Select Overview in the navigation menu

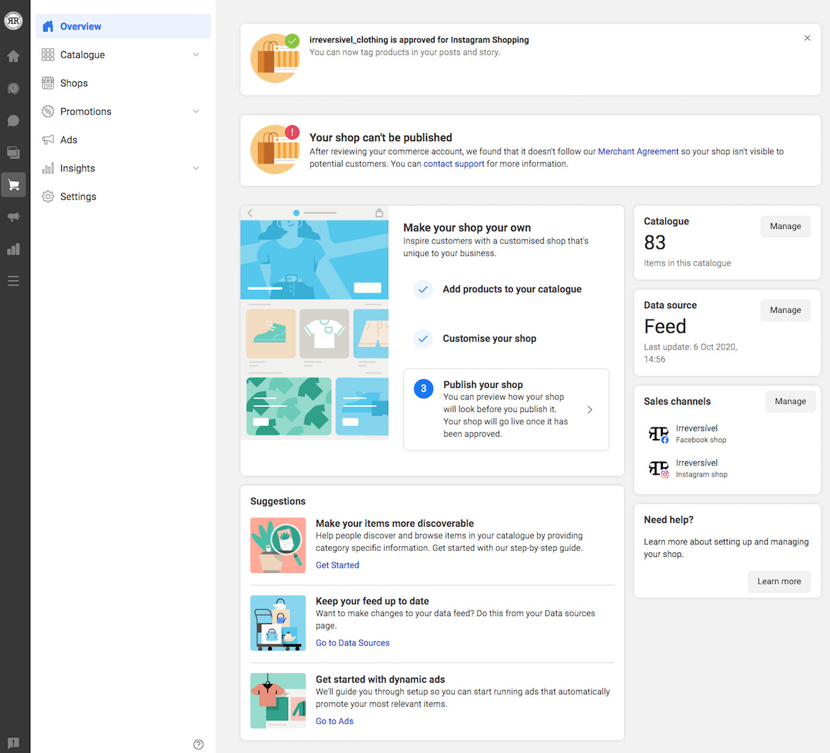coord(123,26)
